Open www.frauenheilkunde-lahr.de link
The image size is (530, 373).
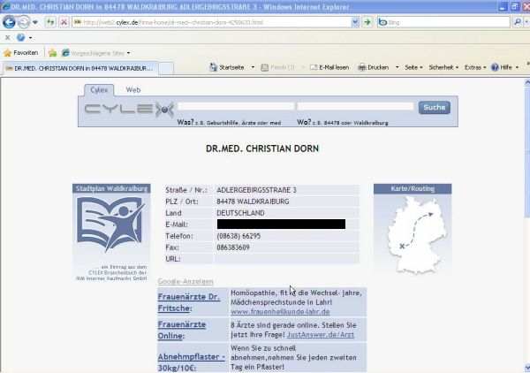[x=280, y=312]
